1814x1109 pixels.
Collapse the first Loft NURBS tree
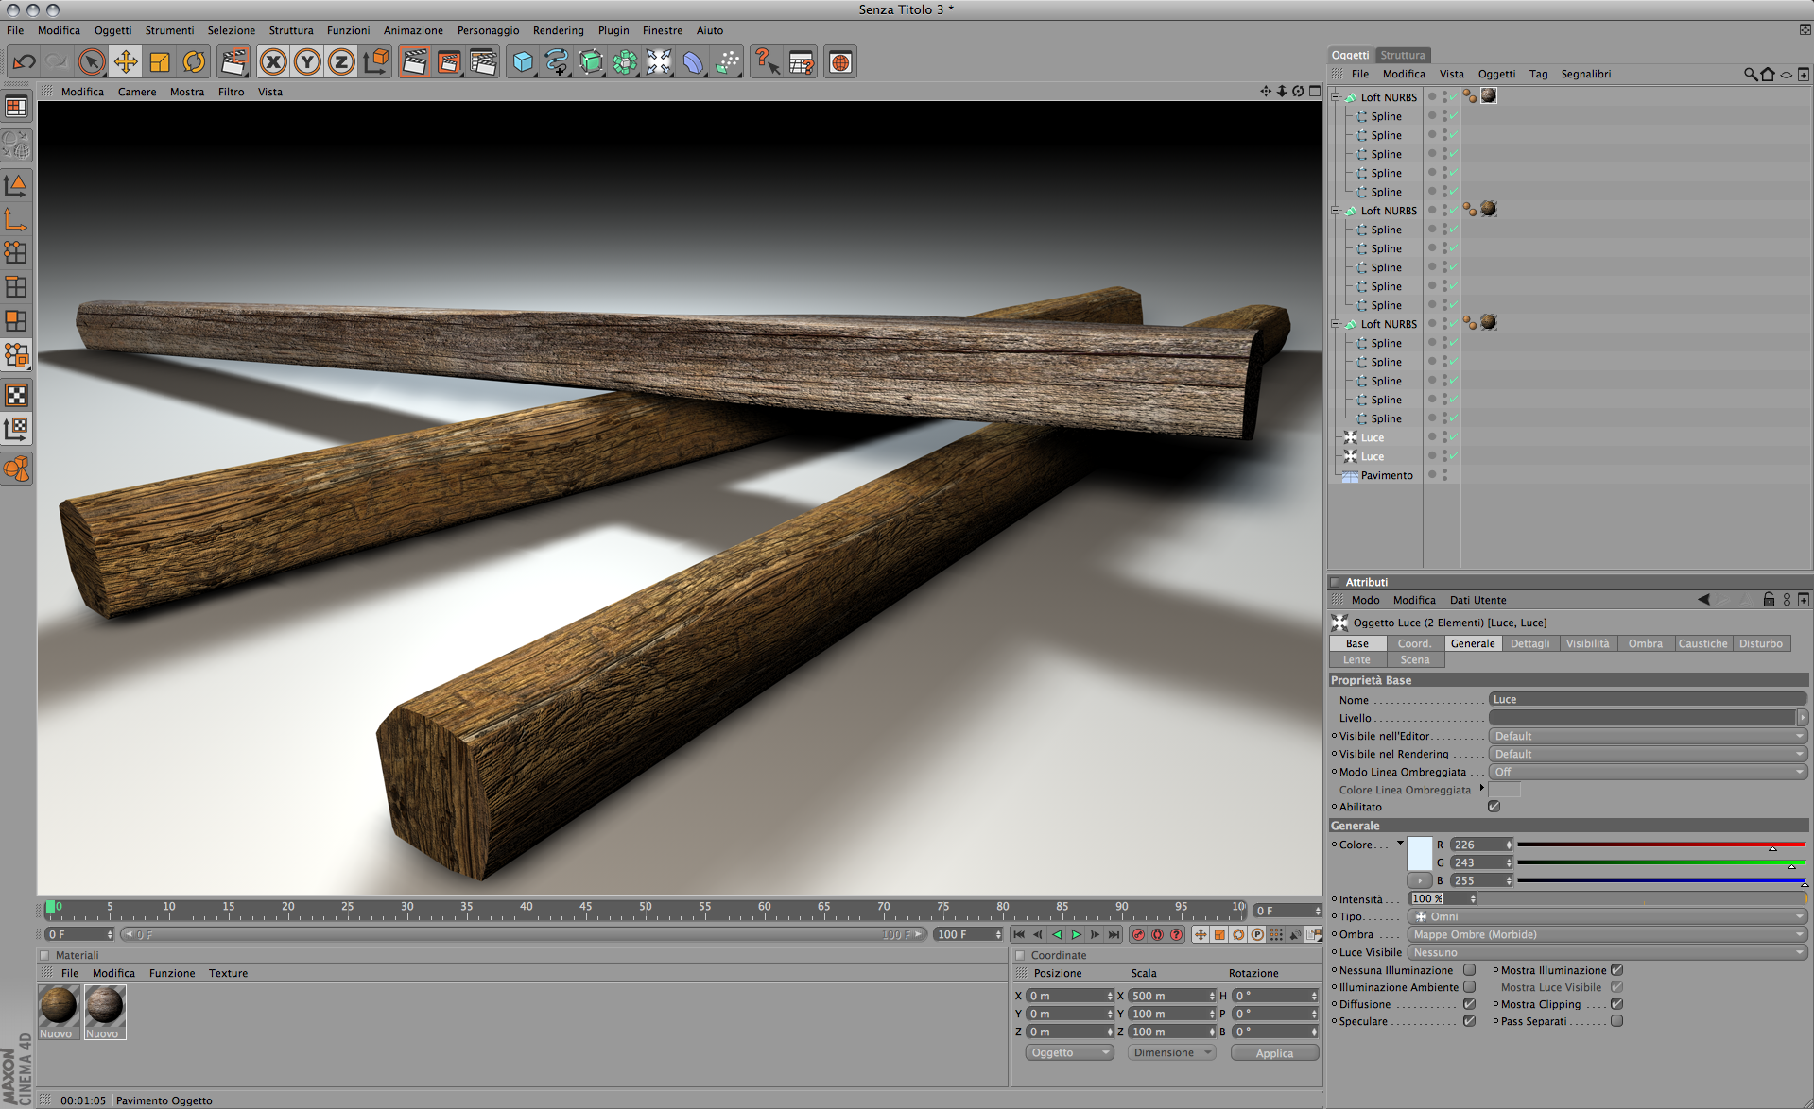[x=1336, y=97]
